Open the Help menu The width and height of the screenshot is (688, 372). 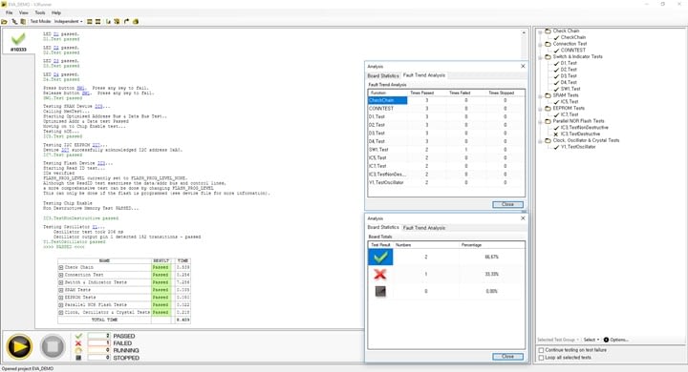(x=56, y=12)
